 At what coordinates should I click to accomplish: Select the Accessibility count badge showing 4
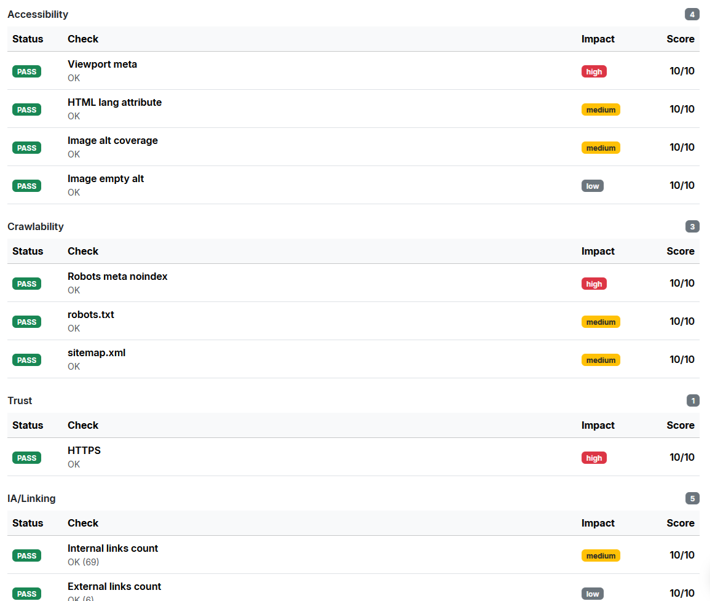[x=692, y=15]
